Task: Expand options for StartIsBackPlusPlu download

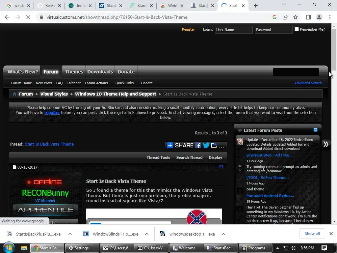Action: 70,234
